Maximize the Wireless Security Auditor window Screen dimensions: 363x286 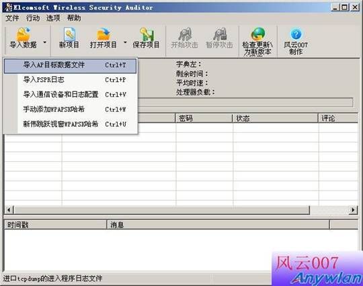(344, 7)
